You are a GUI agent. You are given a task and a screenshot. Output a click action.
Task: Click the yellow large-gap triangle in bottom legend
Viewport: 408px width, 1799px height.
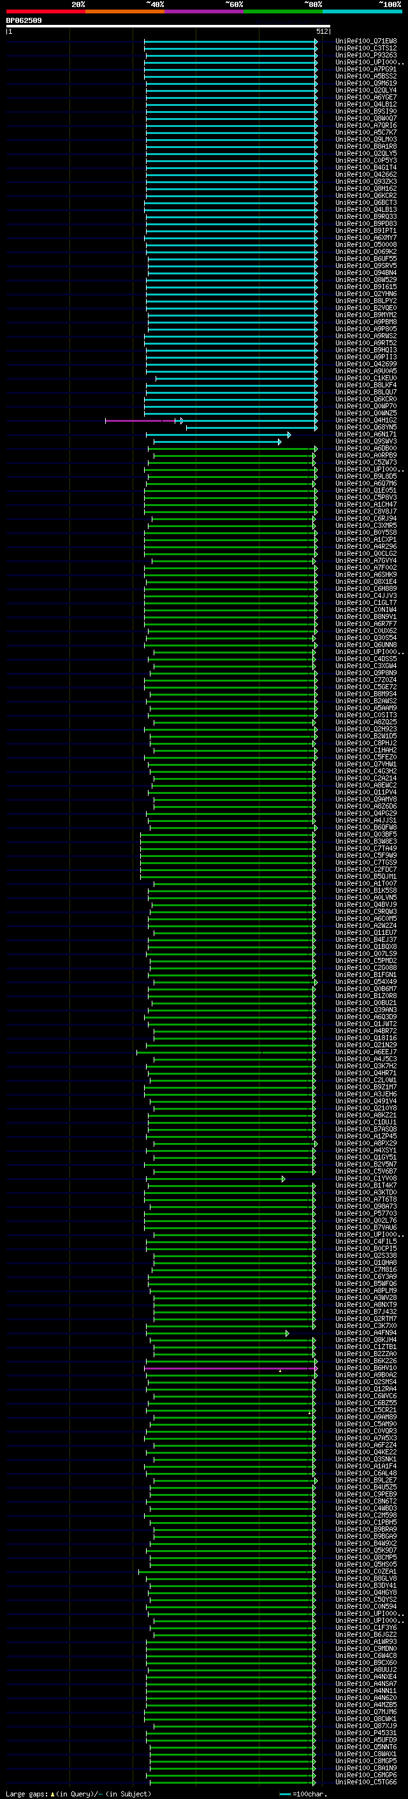coord(52,1793)
